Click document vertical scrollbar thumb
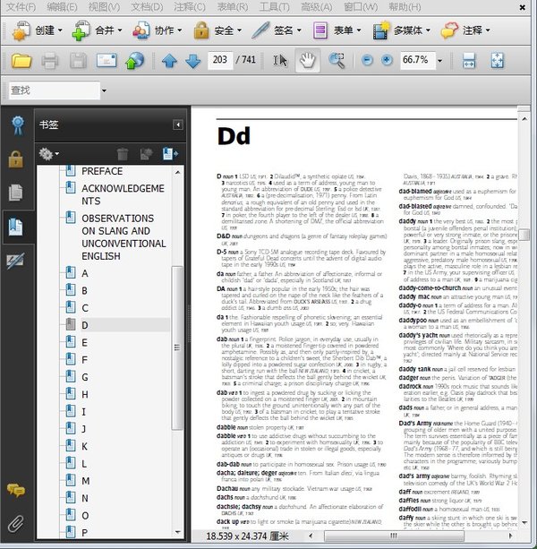The width and height of the screenshot is (537, 549). click(524, 235)
